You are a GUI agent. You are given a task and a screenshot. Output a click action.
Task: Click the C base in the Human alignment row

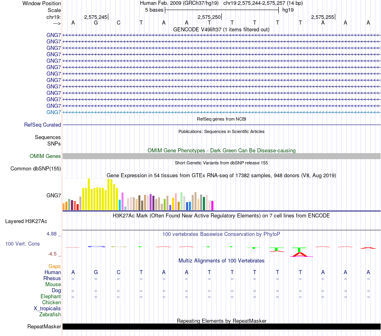[x=118, y=272]
